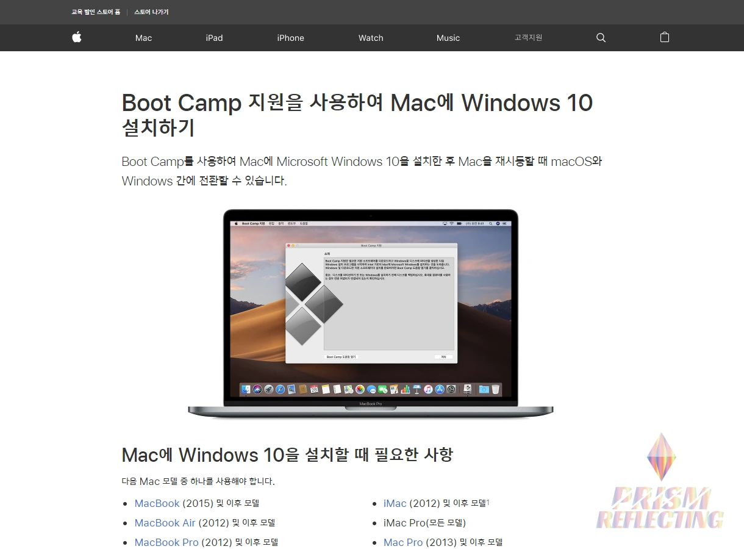The height and width of the screenshot is (549, 744).
Task: Click the 다음 Mac 모델 중 하나를 사용해야 합니다 sentence
Action: pos(198,481)
